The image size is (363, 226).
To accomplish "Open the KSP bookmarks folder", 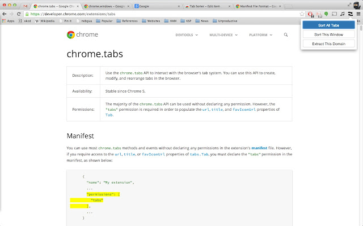I will 186,21.
